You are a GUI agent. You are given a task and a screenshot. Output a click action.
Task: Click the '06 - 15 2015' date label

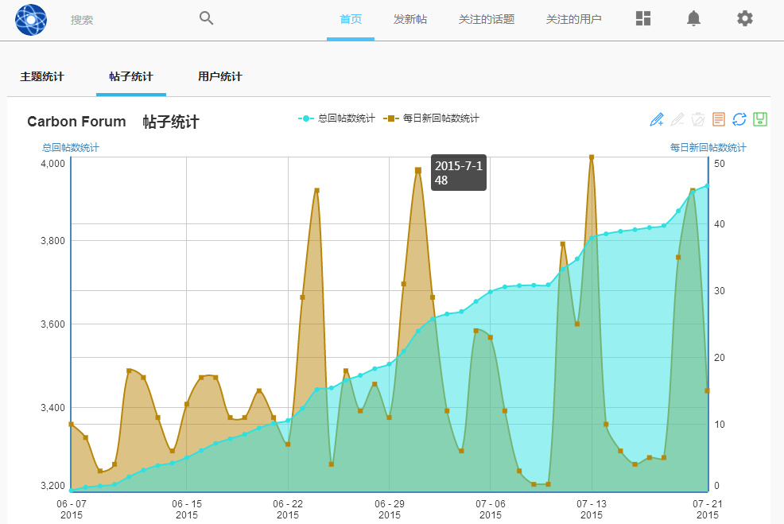click(x=187, y=509)
